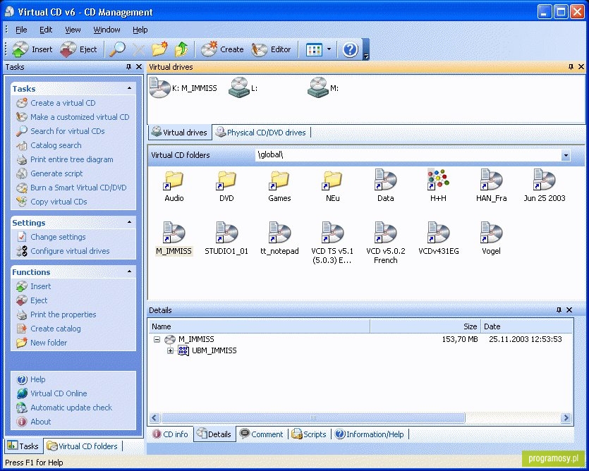Click the view mode grid icon

click(x=314, y=49)
